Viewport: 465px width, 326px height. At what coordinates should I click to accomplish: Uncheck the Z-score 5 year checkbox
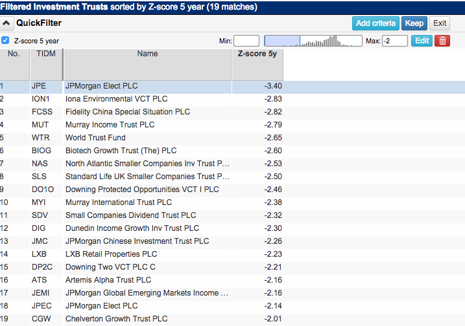pos(5,40)
